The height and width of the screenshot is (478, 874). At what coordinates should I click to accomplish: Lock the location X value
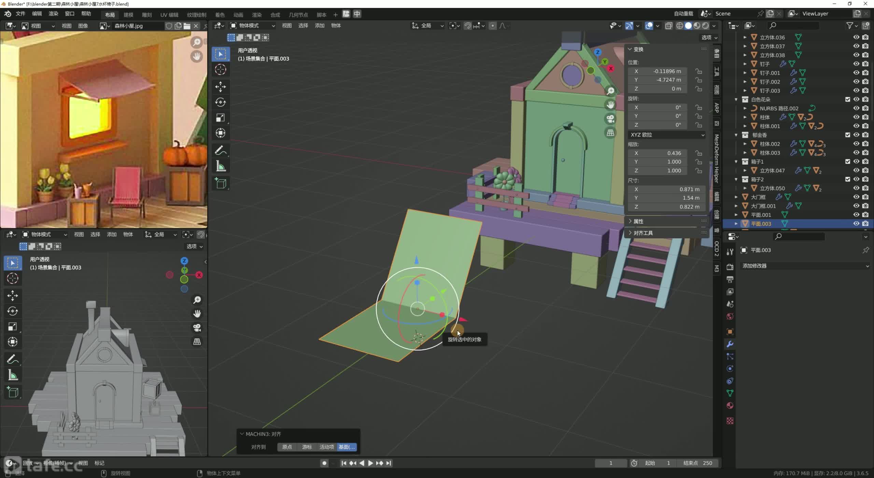point(699,71)
